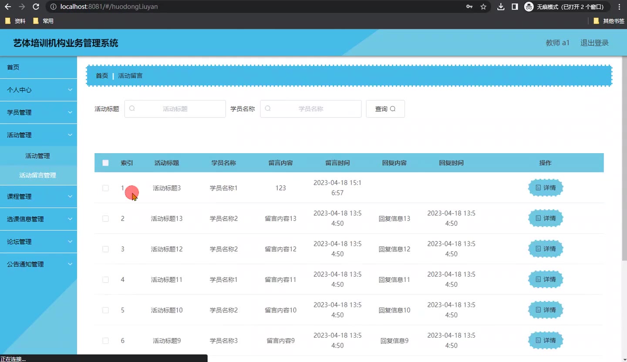This screenshot has width=627, height=362.
Task: Check the checkbox for row 3
Action: coord(105,249)
